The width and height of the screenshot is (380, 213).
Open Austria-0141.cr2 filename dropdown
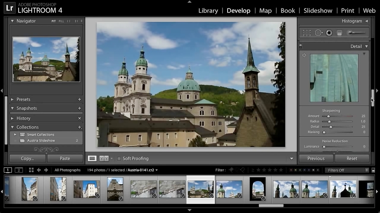[x=157, y=170]
